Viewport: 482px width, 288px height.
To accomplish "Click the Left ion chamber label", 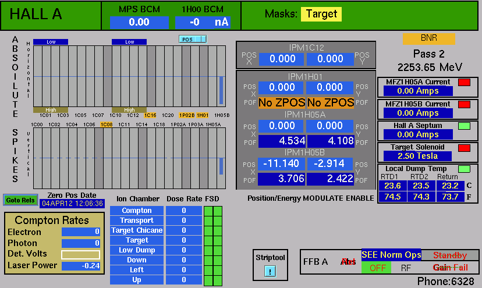I will coord(137,270).
